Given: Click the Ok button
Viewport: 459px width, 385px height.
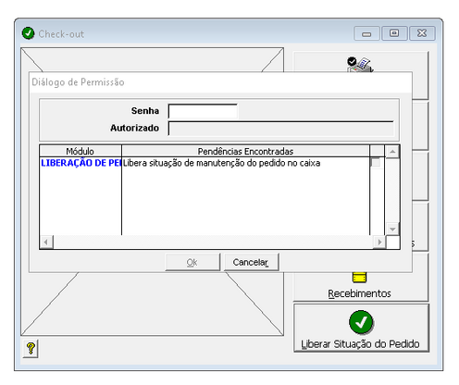Looking at the screenshot, I should [x=192, y=262].
